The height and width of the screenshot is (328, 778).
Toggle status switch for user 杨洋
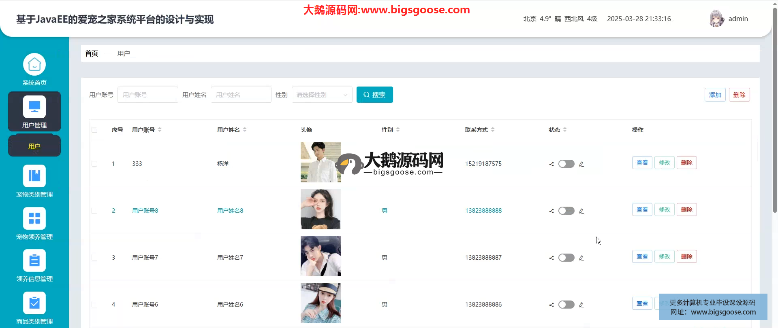(x=566, y=164)
